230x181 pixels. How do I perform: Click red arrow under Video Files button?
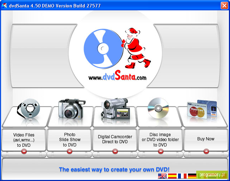click(x=24, y=151)
